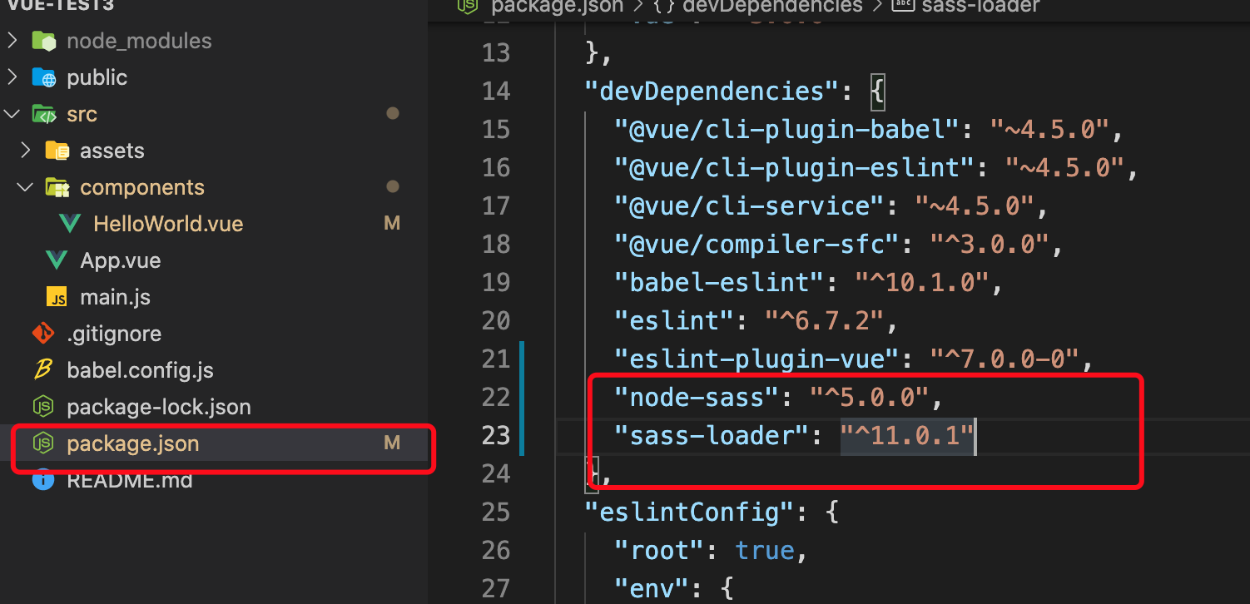Open App.vue file
Image resolution: width=1250 pixels, height=604 pixels.
(121, 260)
